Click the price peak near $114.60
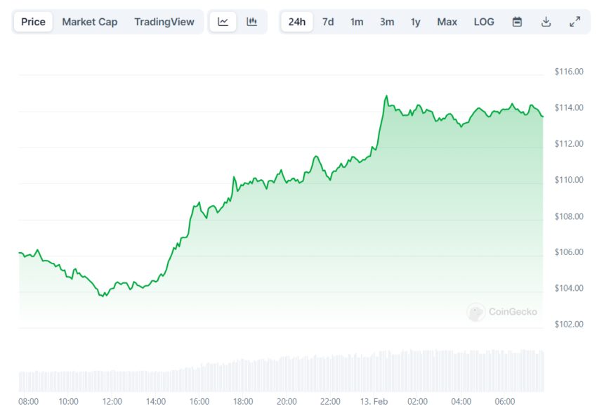The height and width of the screenshot is (418, 597). pos(386,96)
